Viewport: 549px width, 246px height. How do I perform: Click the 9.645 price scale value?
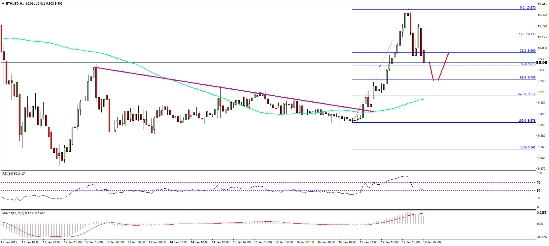click(542, 92)
